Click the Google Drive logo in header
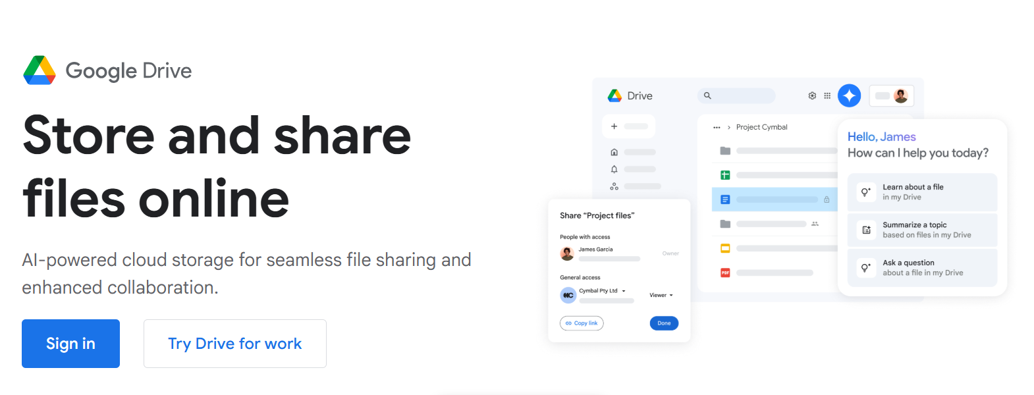1034x395 pixels. click(x=107, y=70)
